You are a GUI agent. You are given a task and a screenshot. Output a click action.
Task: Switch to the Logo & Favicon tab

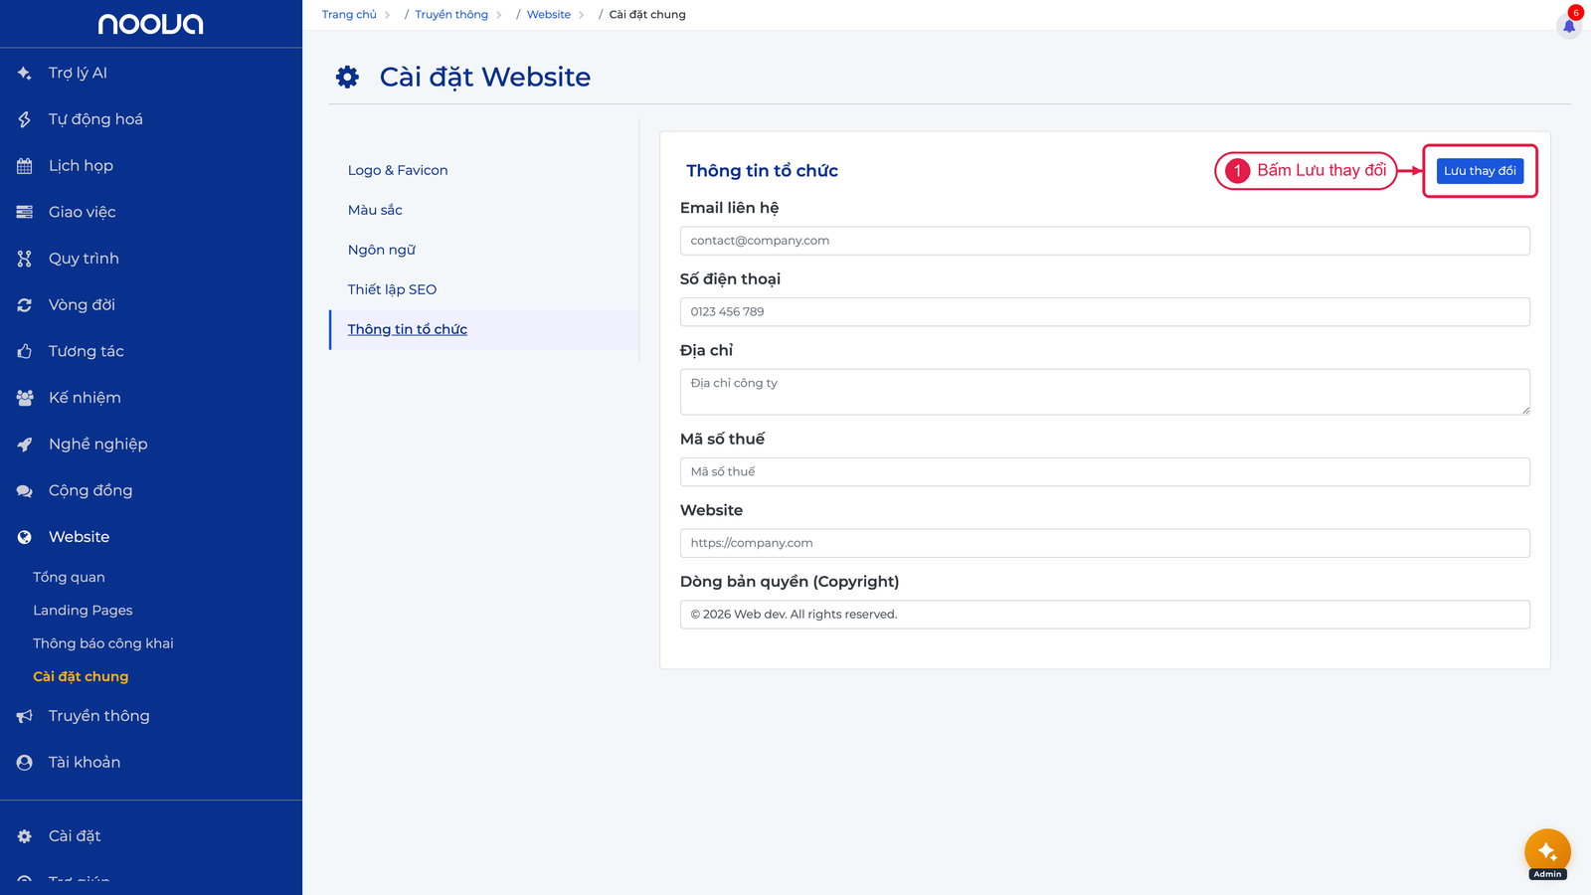click(398, 170)
